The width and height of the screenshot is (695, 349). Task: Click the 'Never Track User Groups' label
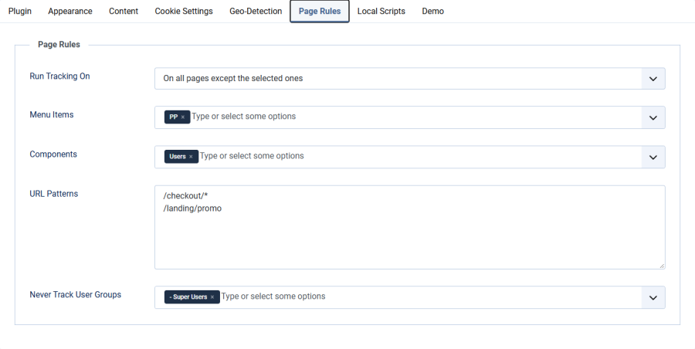coord(76,295)
